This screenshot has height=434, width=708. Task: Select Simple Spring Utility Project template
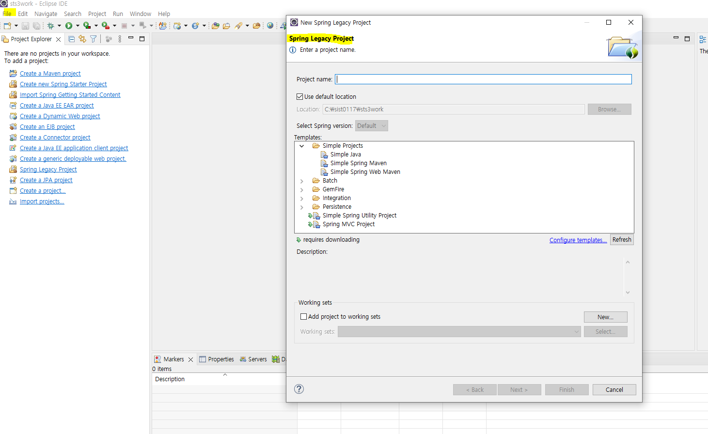tap(360, 216)
